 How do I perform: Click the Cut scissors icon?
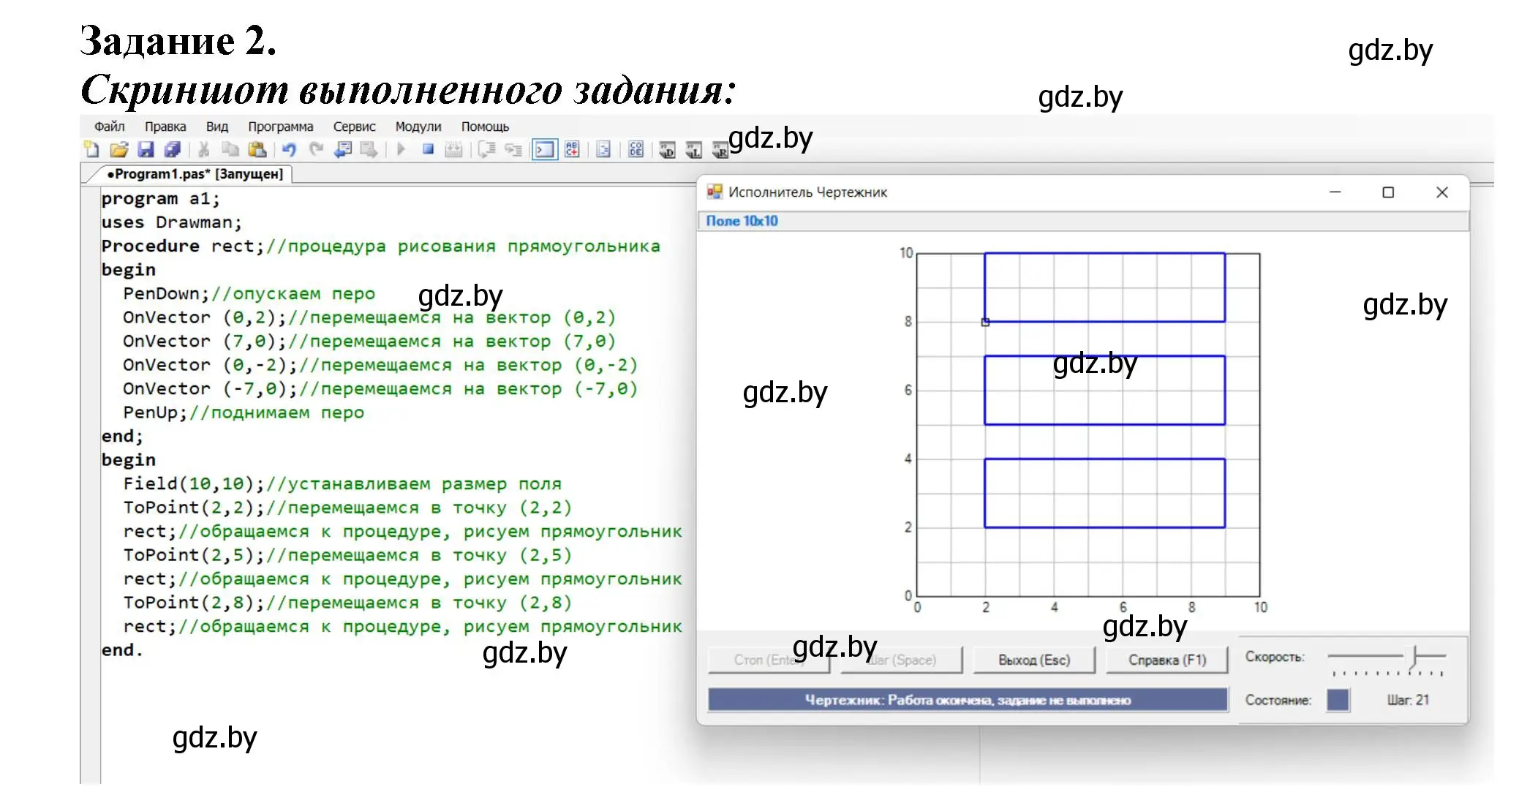[204, 150]
